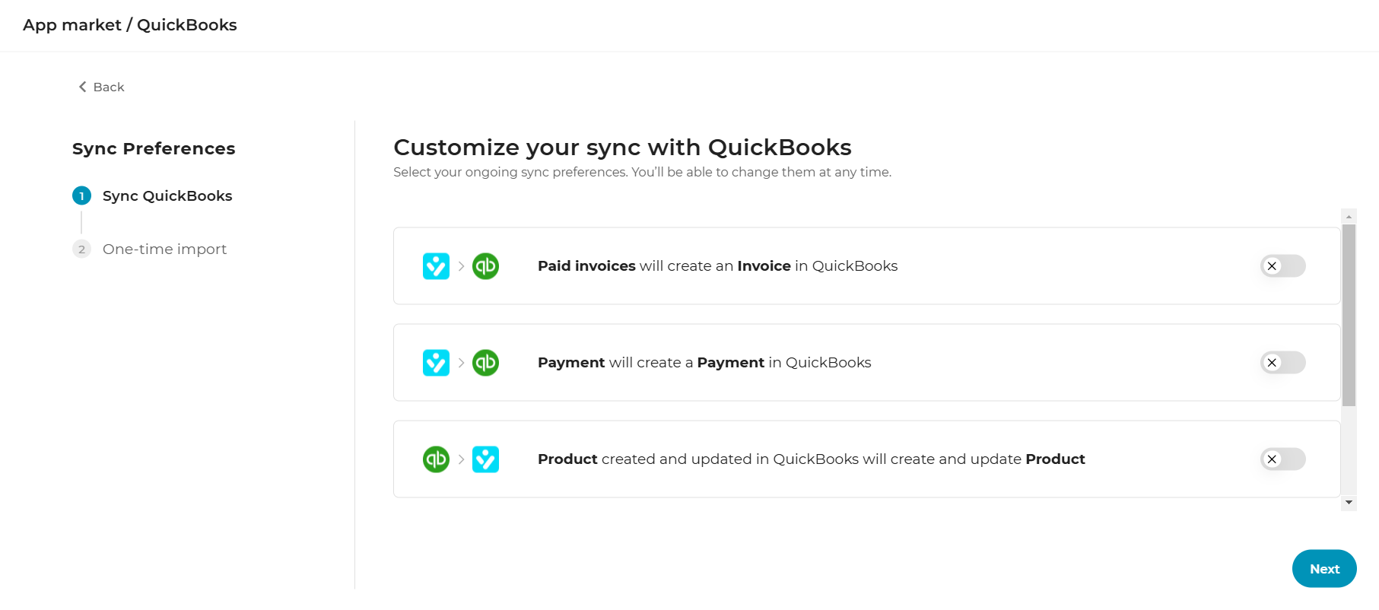The width and height of the screenshot is (1379, 610).
Task: Click the QuickBooks icon in Payment row
Action: (485, 363)
